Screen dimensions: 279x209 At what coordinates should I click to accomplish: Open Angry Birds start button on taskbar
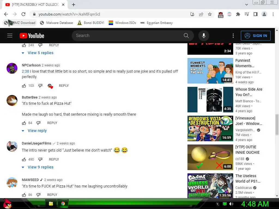coord(7,204)
